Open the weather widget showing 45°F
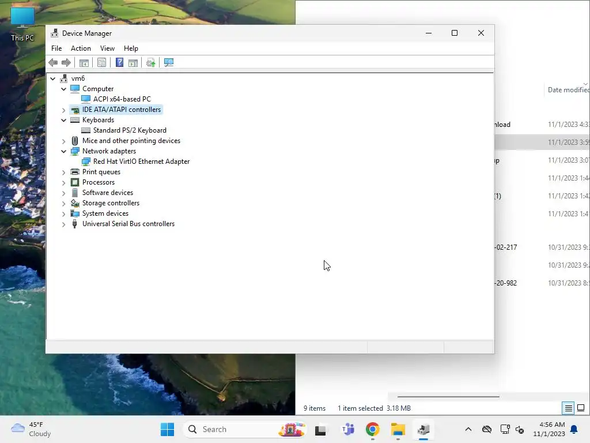590x443 pixels. (x=31, y=429)
